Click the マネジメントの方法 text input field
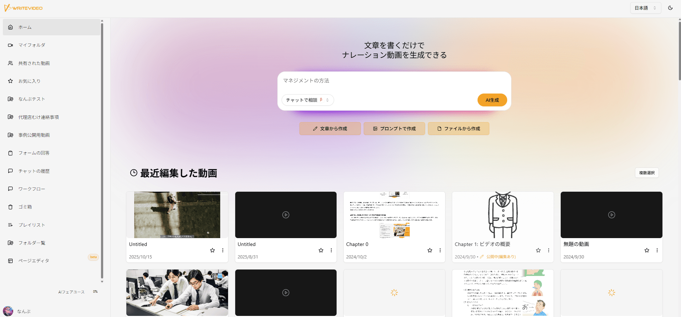The image size is (681, 317). 394,81
